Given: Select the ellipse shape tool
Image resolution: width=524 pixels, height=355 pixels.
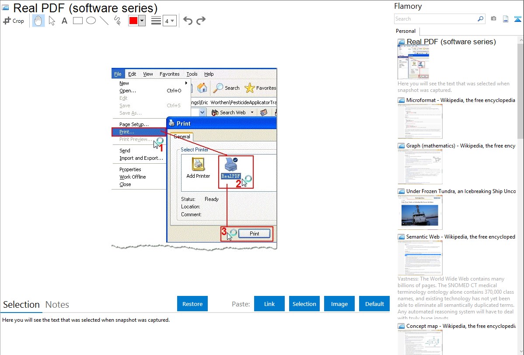Looking at the screenshot, I should pyautogui.click(x=91, y=21).
